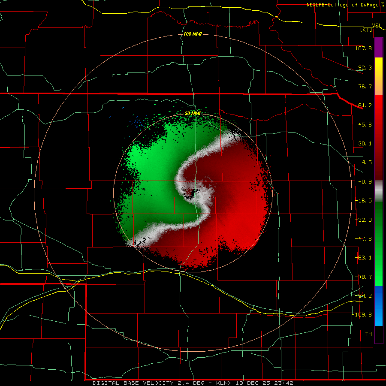
Task: Click the 100 NMI range ring label
Action: point(193,34)
